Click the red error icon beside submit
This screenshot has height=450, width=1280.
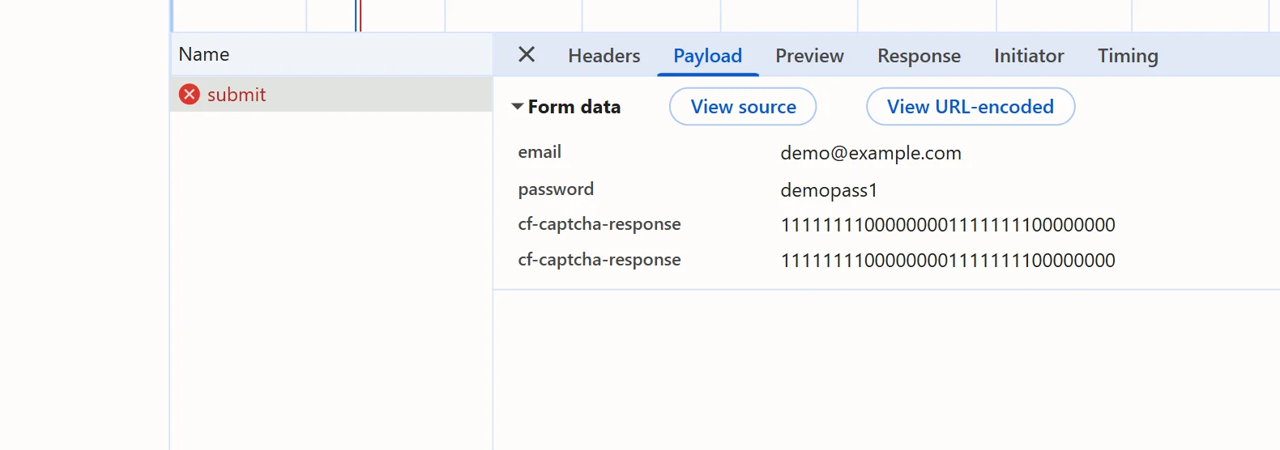pos(190,95)
